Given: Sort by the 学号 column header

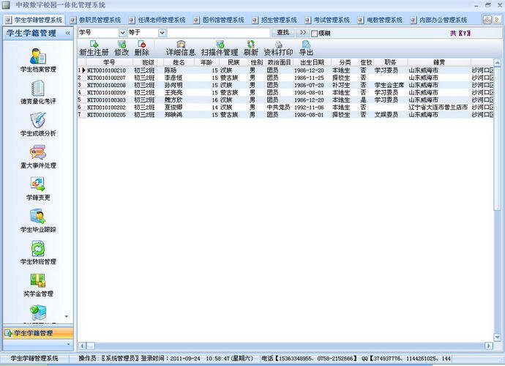Looking at the screenshot, I should tap(109, 62).
